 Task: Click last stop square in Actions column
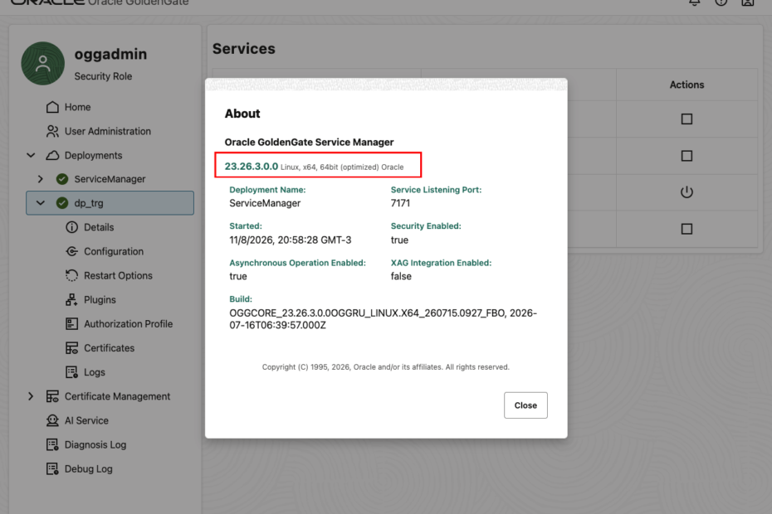tap(686, 229)
